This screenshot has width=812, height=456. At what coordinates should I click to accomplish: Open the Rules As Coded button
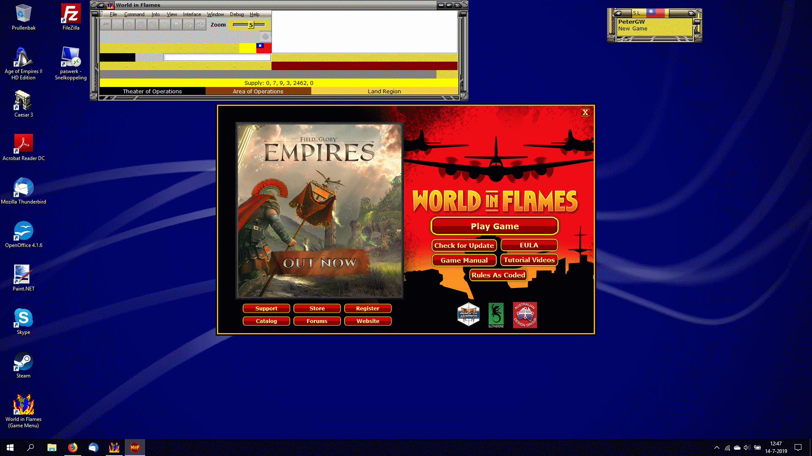click(498, 275)
